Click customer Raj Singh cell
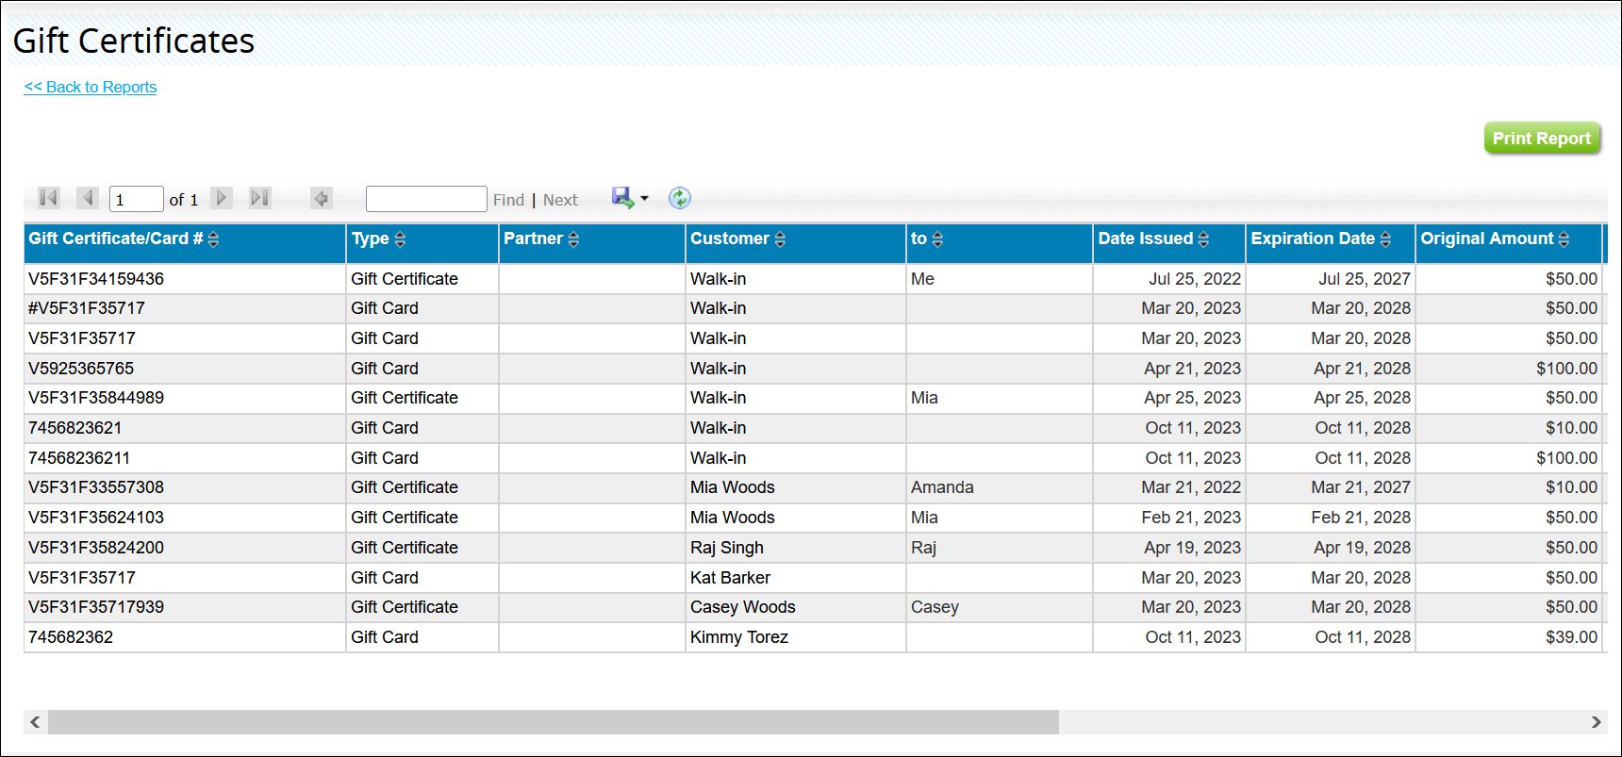The width and height of the screenshot is (1622, 757). [795, 548]
